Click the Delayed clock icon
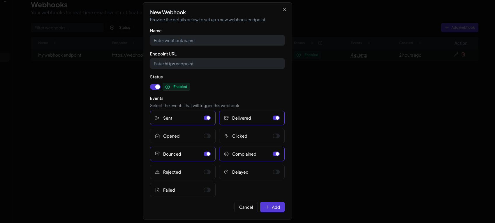This screenshot has height=223, width=495. coord(226,172)
